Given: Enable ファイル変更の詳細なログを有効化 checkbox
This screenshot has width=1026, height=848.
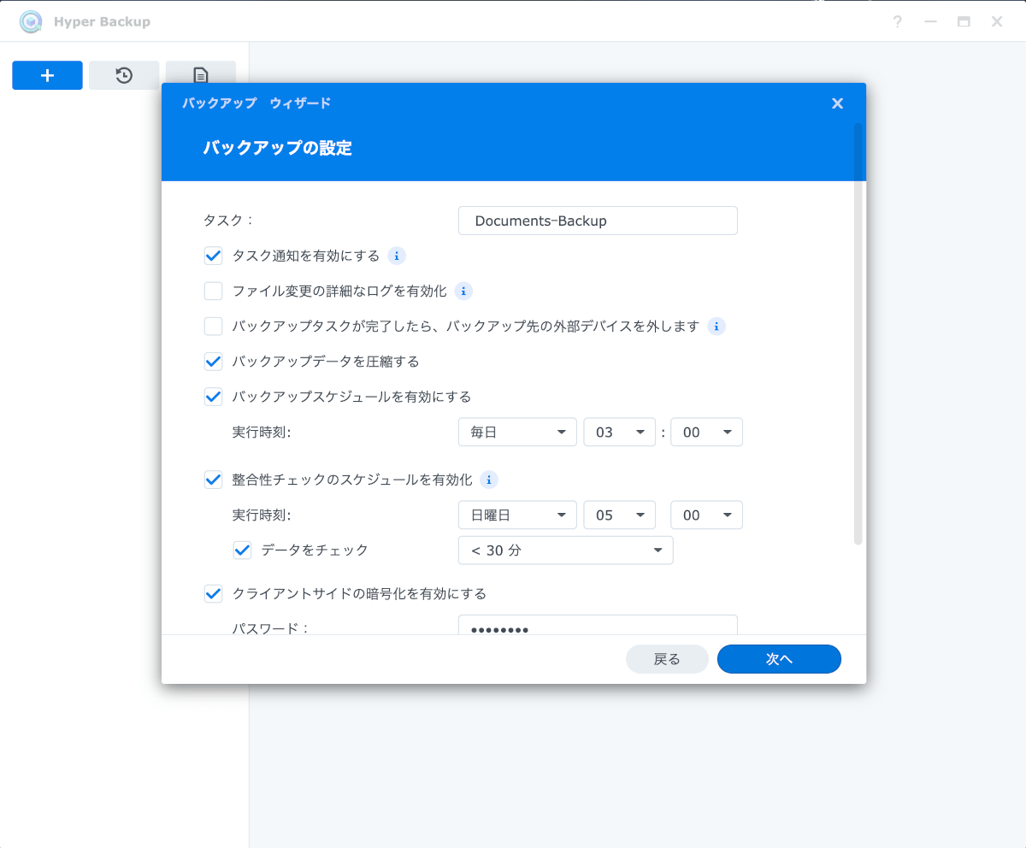Looking at the screenshot, I should pyautogui.click(x=214, y=291).
